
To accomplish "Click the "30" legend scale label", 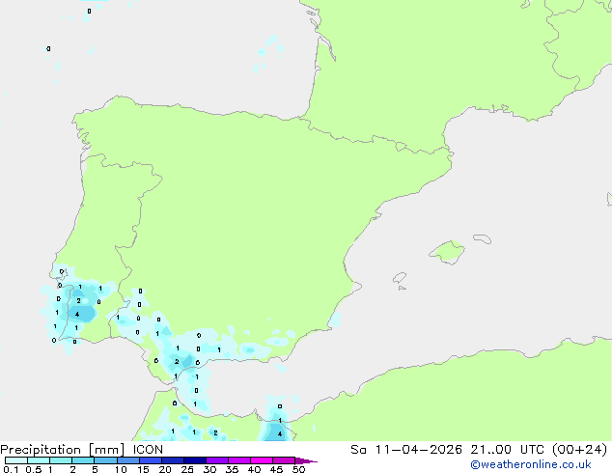I will (x=209, y=469).
